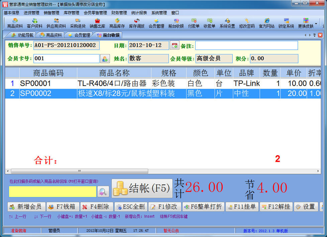Open 付款单 toolbar icon
Screen dimensions: 327x237
point(194,23)
